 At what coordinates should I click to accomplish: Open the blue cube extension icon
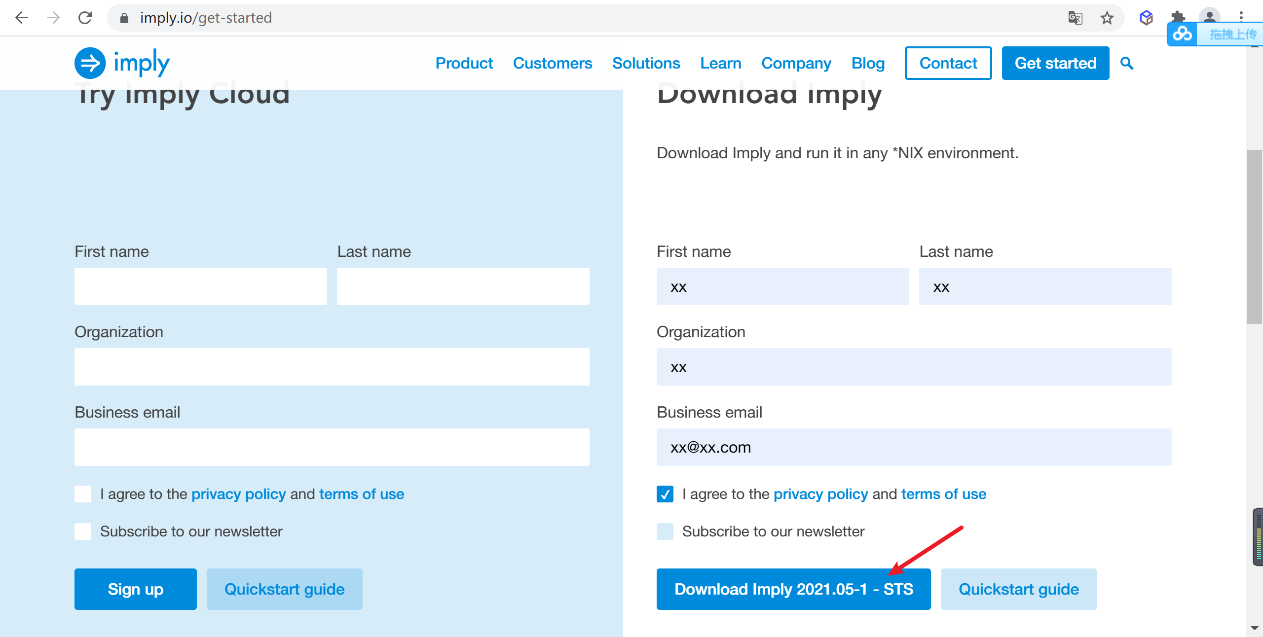pyautogui.click(x=1146, y=18)
